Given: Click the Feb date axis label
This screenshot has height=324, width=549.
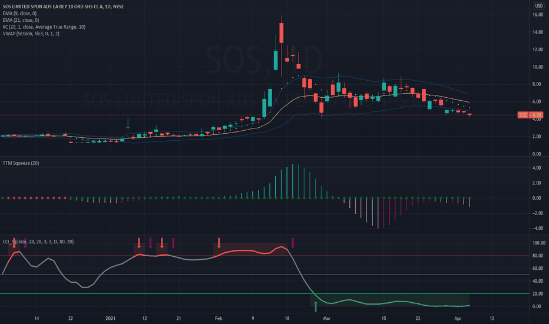Looking at the screenshot, I should tap(219, 318).
